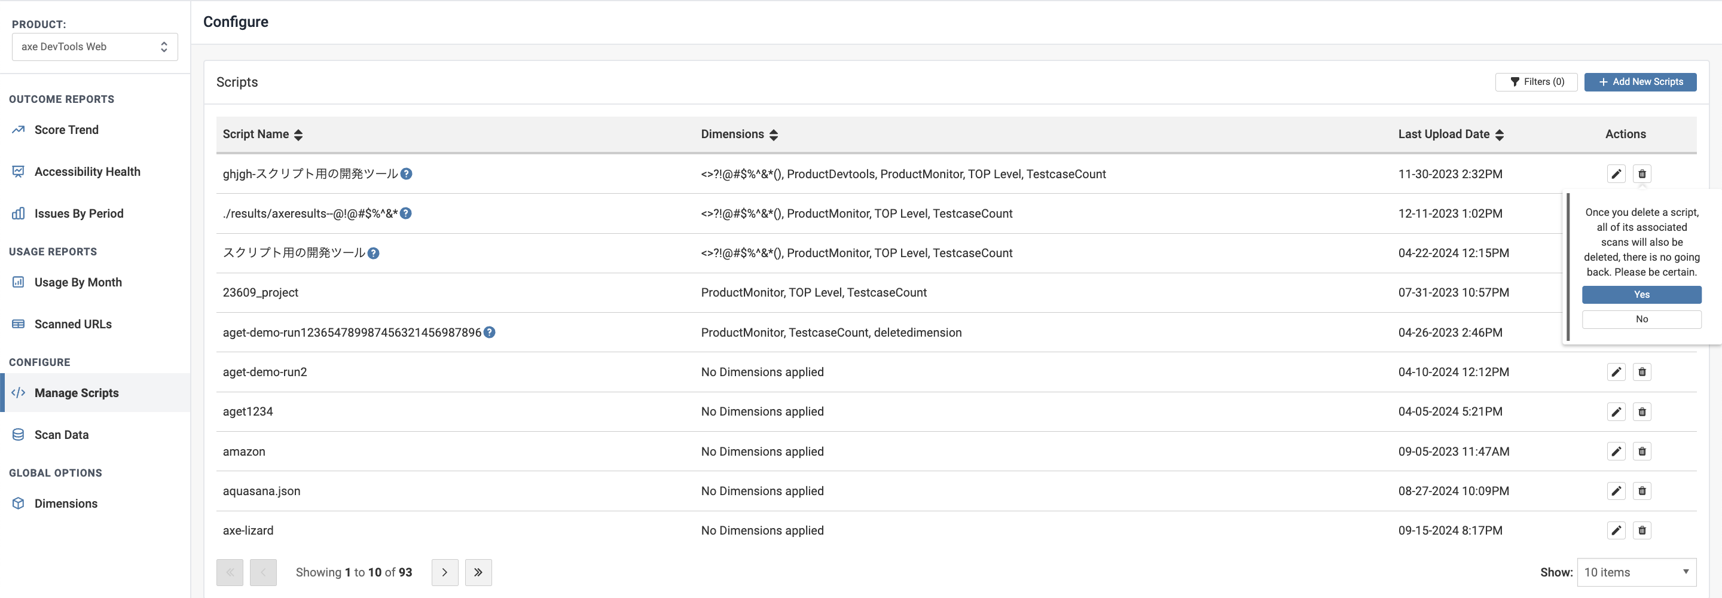
Task: Confirm deletion by clicking Yes
Action: click(1641, 294)
